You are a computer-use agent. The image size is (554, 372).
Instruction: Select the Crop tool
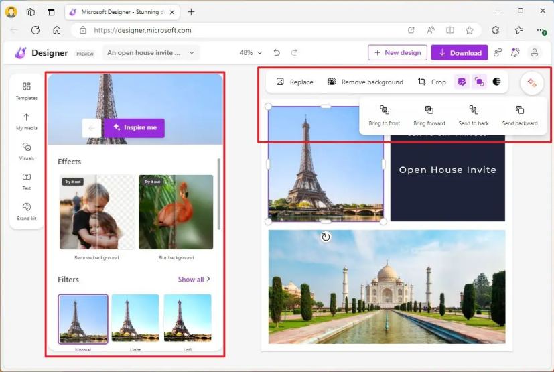(432, 82)
